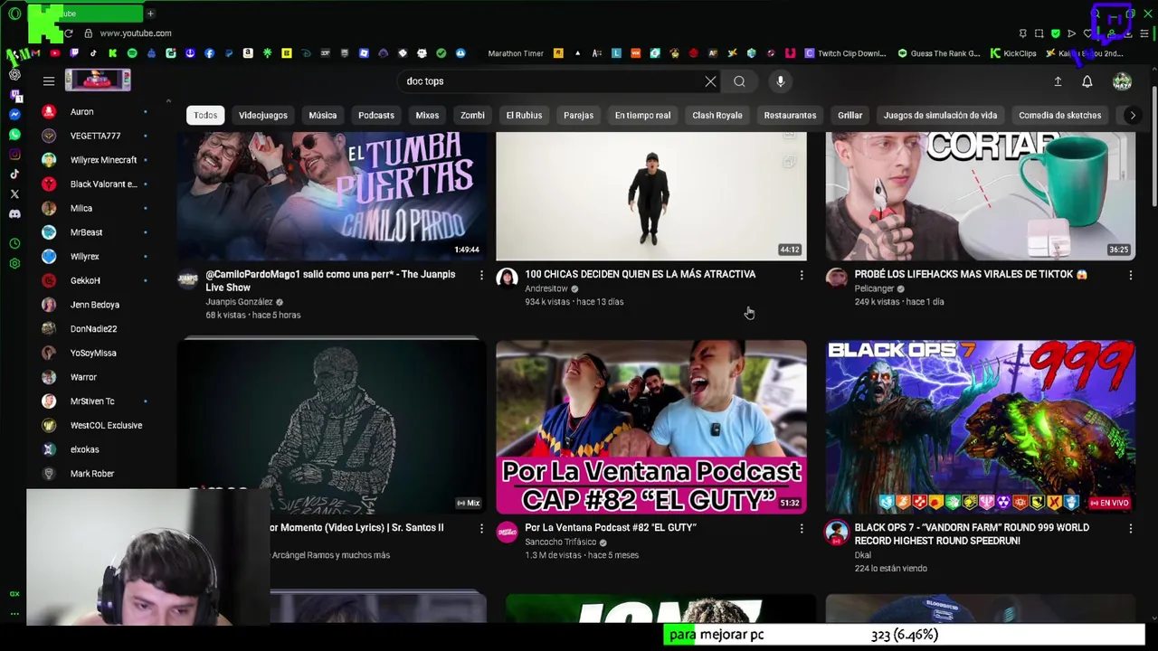Clear the search box with the X
1158x651 pixels.
[x=710, y=81]
